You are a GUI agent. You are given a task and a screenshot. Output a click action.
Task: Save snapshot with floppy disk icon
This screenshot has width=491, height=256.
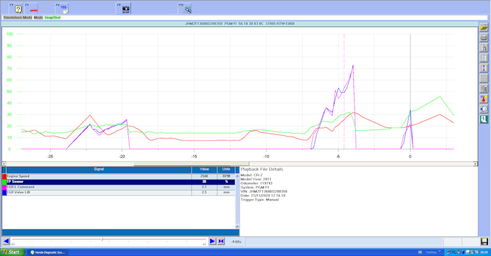click(484, 242)
